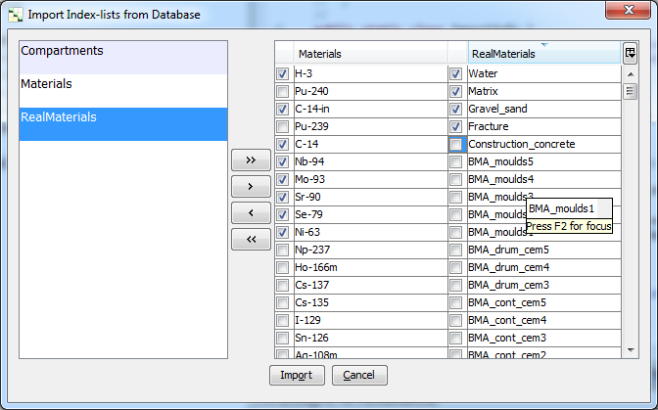Check the Construction_concrete checkbox
Image resolution: width=658 pixels, height=410 pixels.
click(455, 145)
